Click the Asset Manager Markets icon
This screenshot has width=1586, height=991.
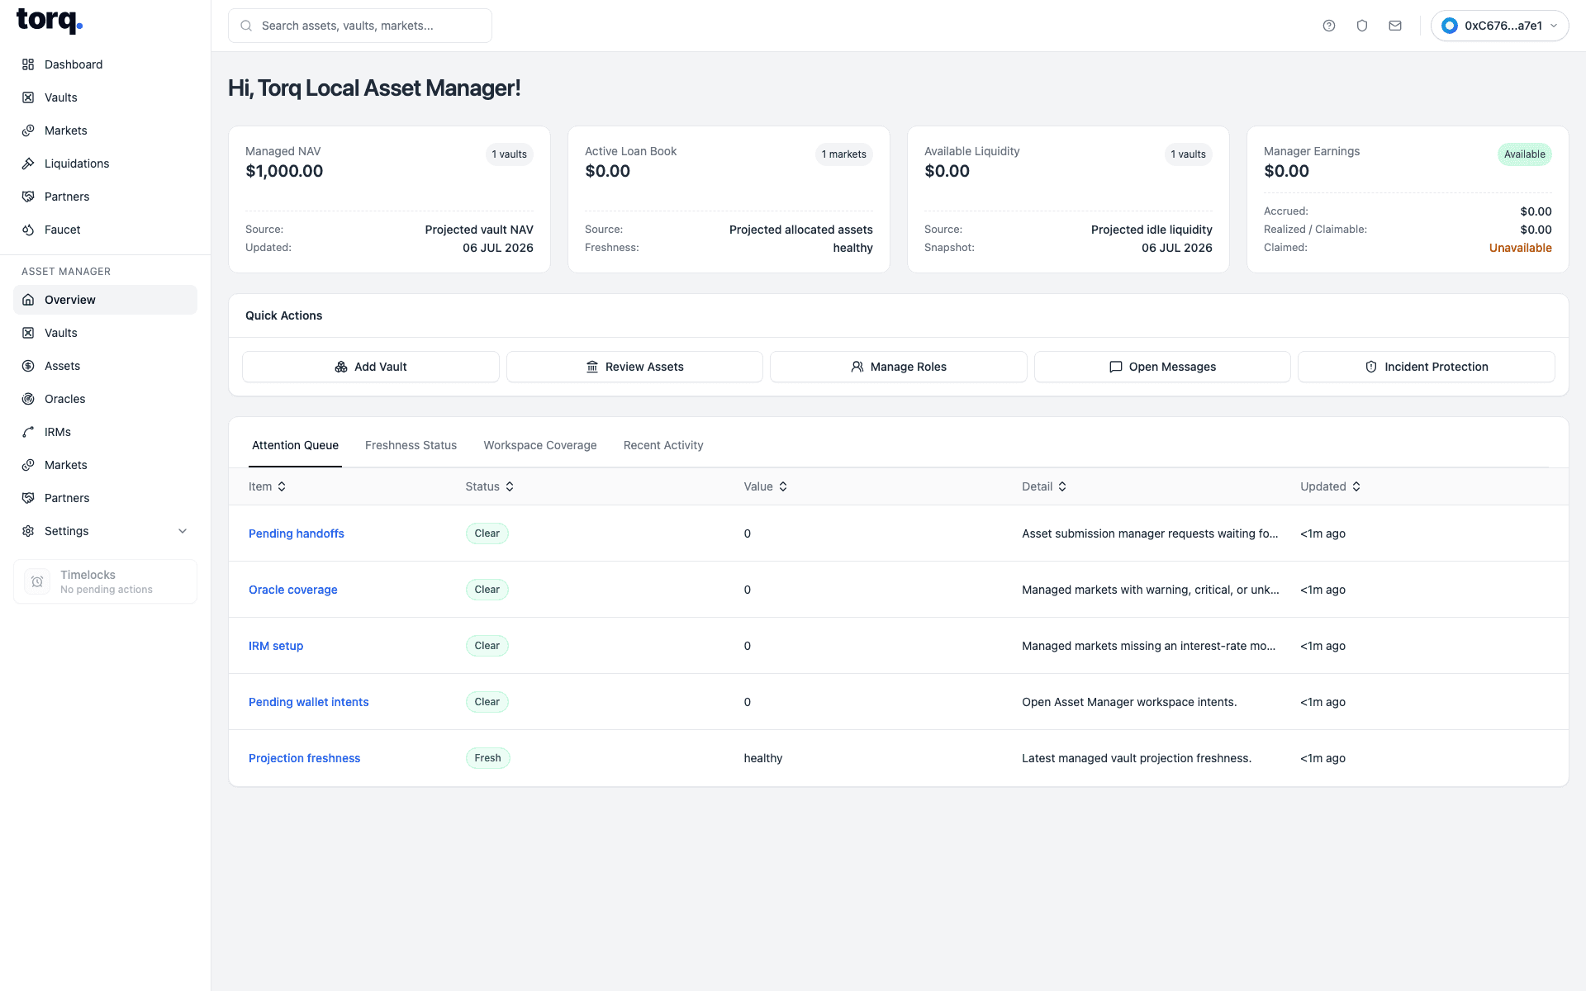click(x=28, y=465)
